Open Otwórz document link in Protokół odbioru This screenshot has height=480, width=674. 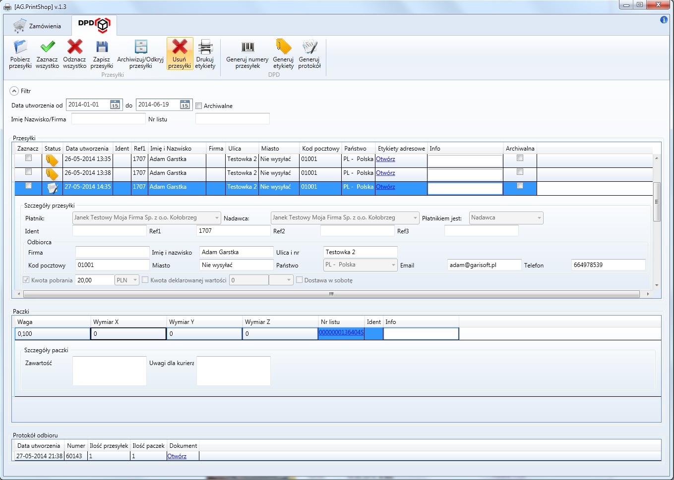click(177, 456)
